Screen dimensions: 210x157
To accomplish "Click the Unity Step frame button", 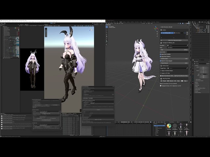I will [55, 23].
